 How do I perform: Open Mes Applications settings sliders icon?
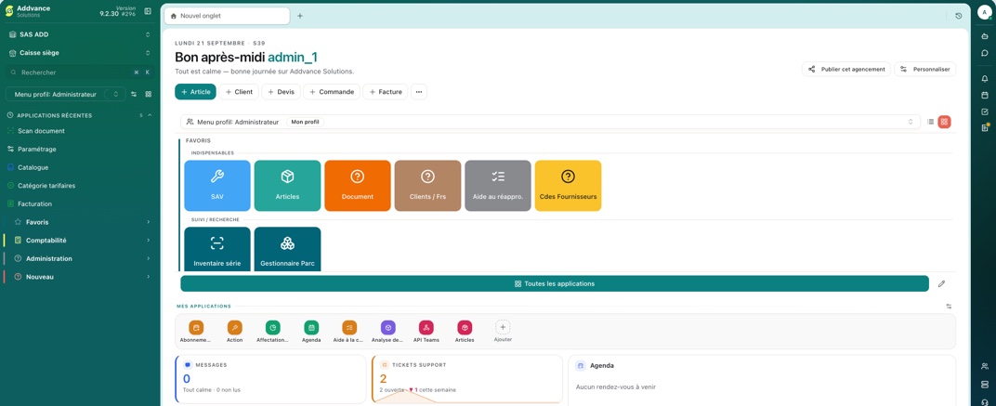949,307
